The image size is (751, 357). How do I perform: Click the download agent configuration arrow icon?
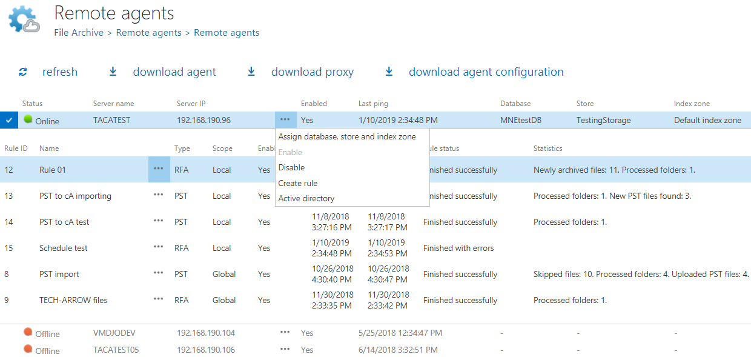389,72
